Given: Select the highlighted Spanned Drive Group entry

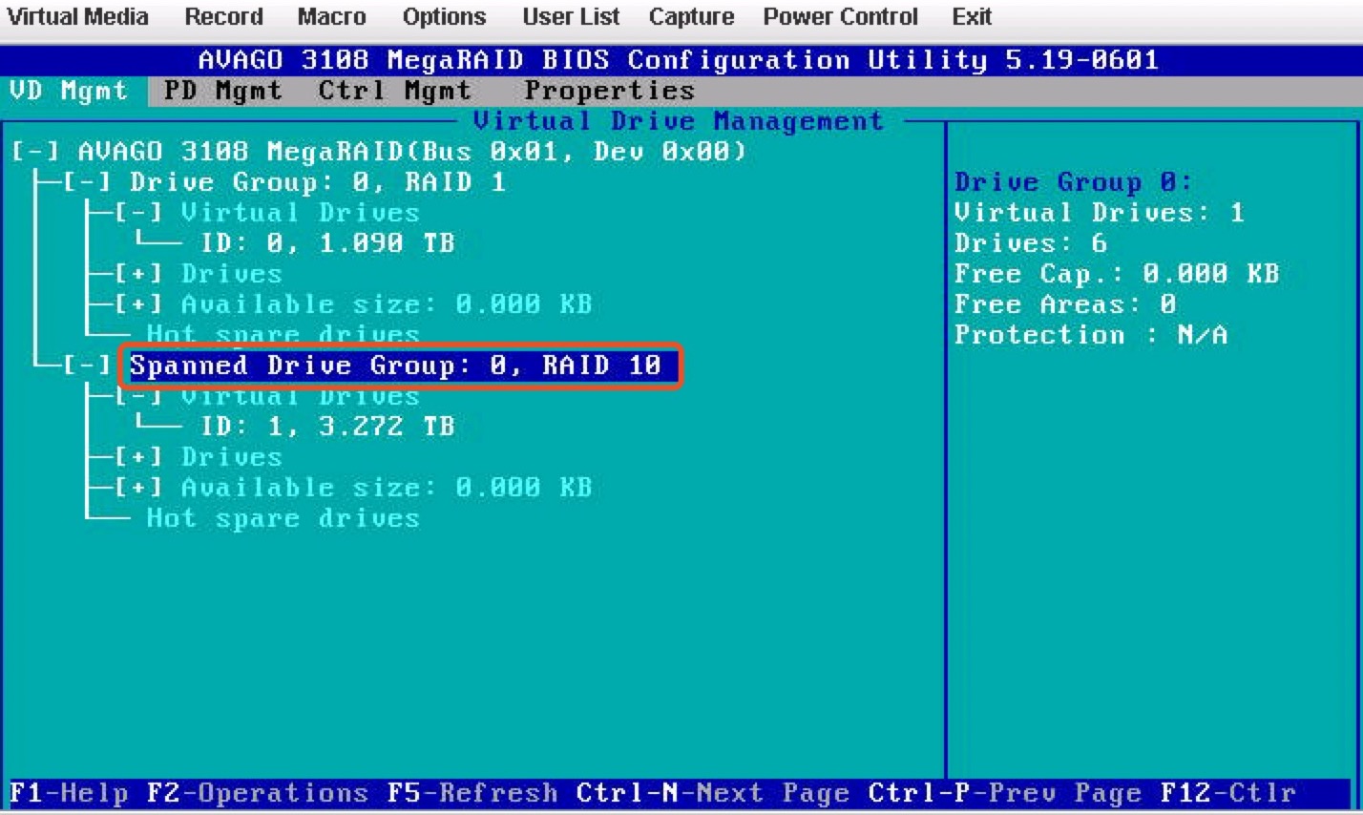Looking at the screenshot, I should point(395,366).
